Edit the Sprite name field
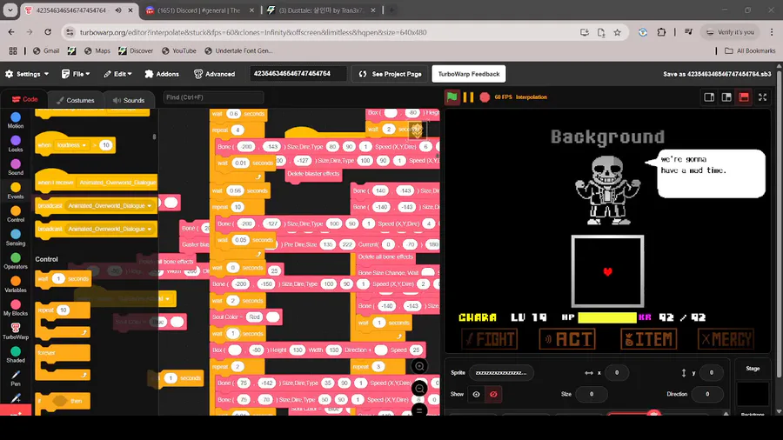 point(501,373)
